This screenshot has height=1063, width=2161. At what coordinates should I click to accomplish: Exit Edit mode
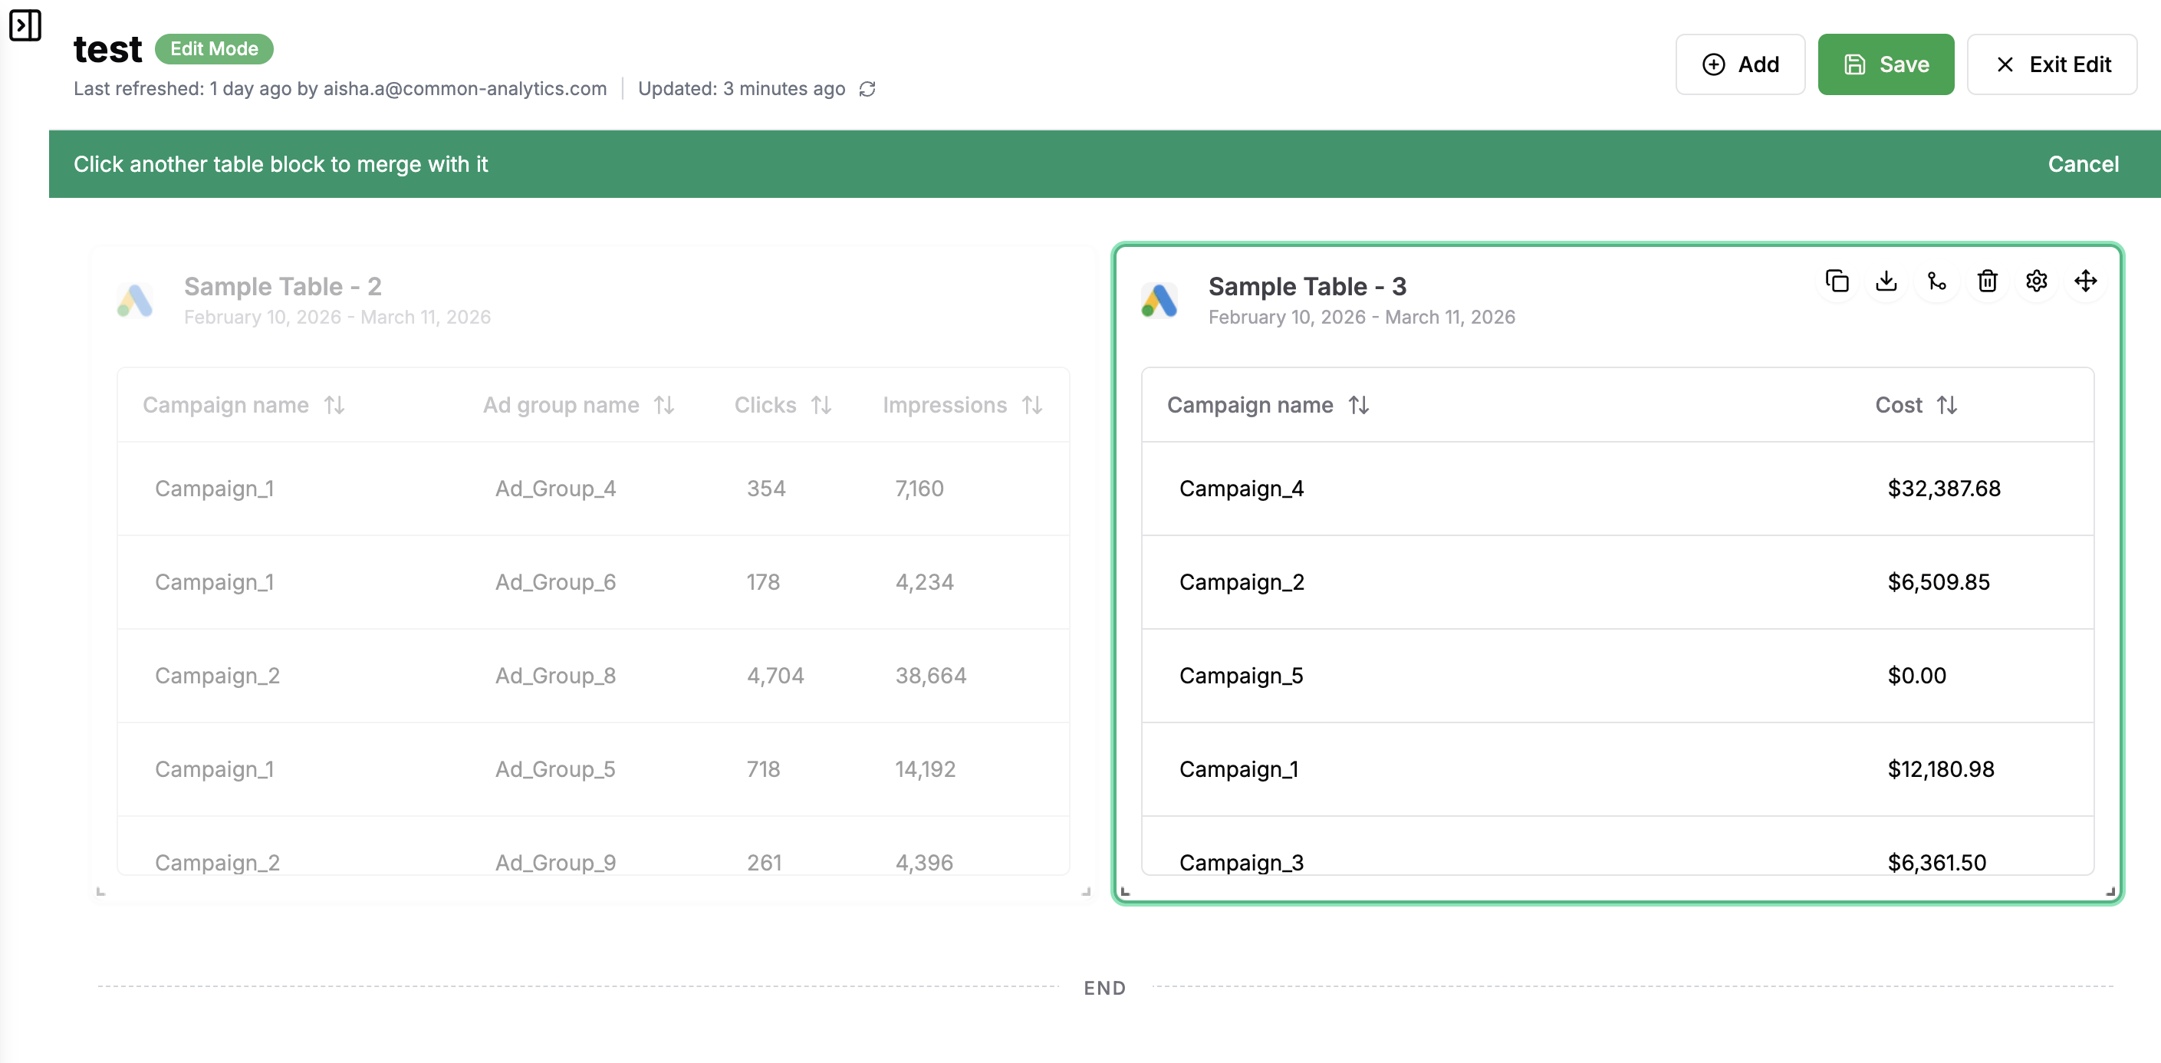coord(2052,64)
